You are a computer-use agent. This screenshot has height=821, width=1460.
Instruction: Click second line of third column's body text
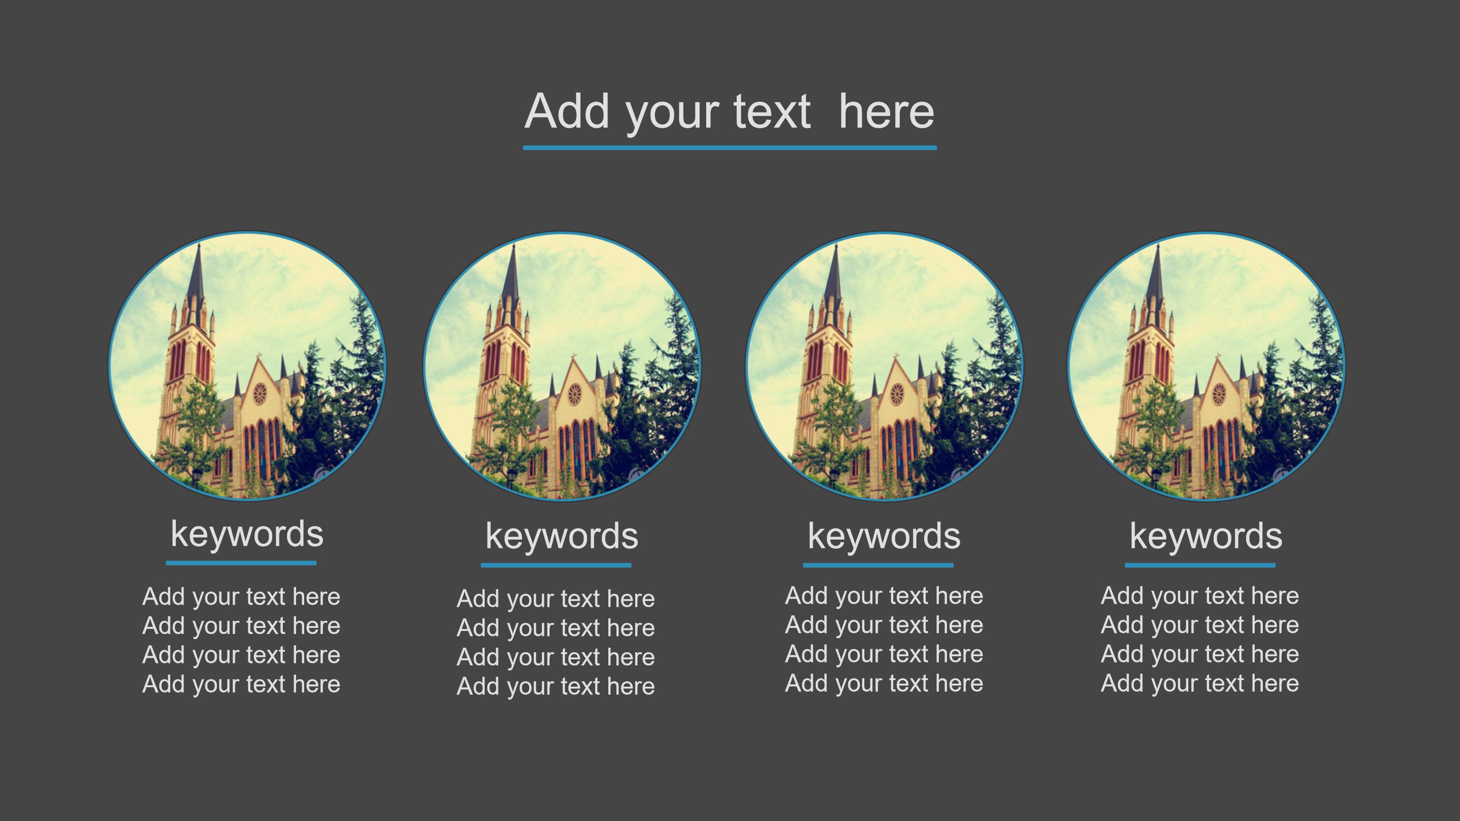(884, 625)
